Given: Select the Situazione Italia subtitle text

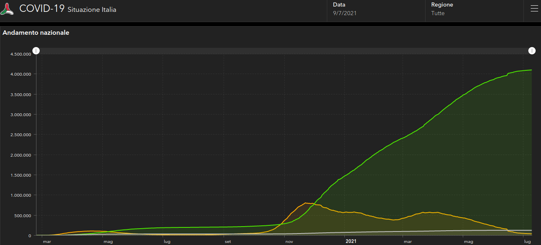Looking at the screenshot, I should [x=92, y=10].
